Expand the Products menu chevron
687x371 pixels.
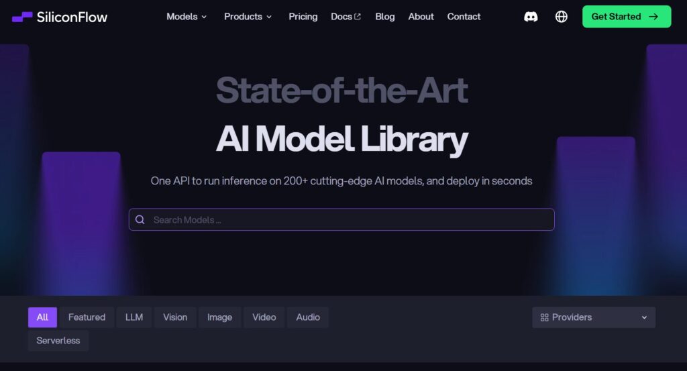(x=269, y=17)
